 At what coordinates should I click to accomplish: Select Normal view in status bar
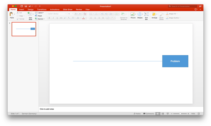pos(158,114)
